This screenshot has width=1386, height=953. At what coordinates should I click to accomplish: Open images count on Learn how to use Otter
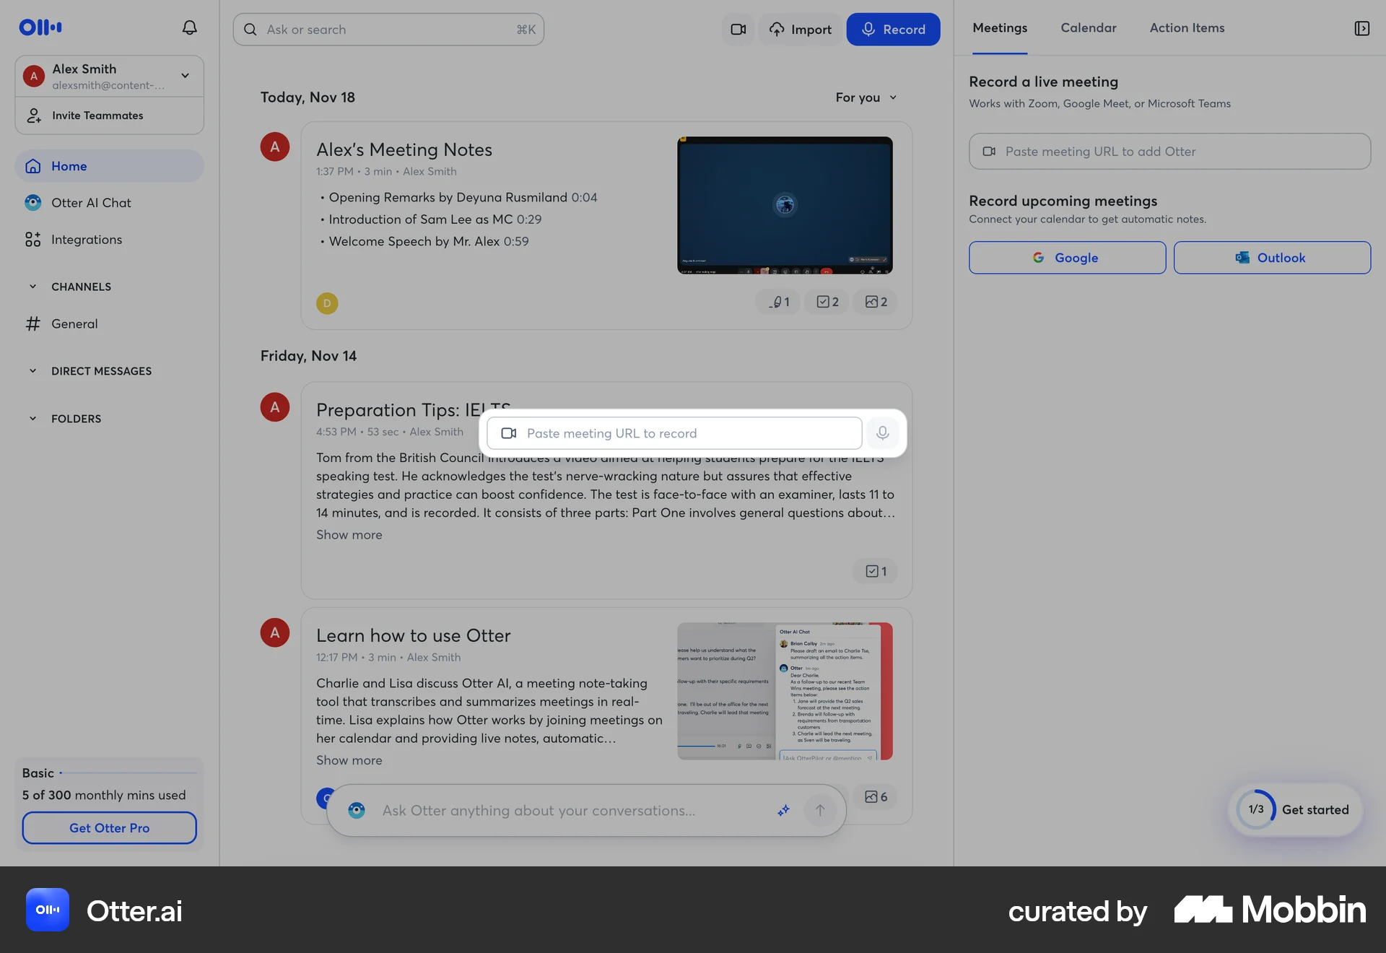[876, 797]
